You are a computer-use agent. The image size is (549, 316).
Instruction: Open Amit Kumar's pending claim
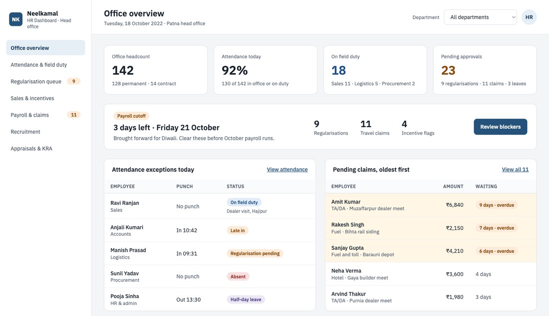(x=431, y=205)
